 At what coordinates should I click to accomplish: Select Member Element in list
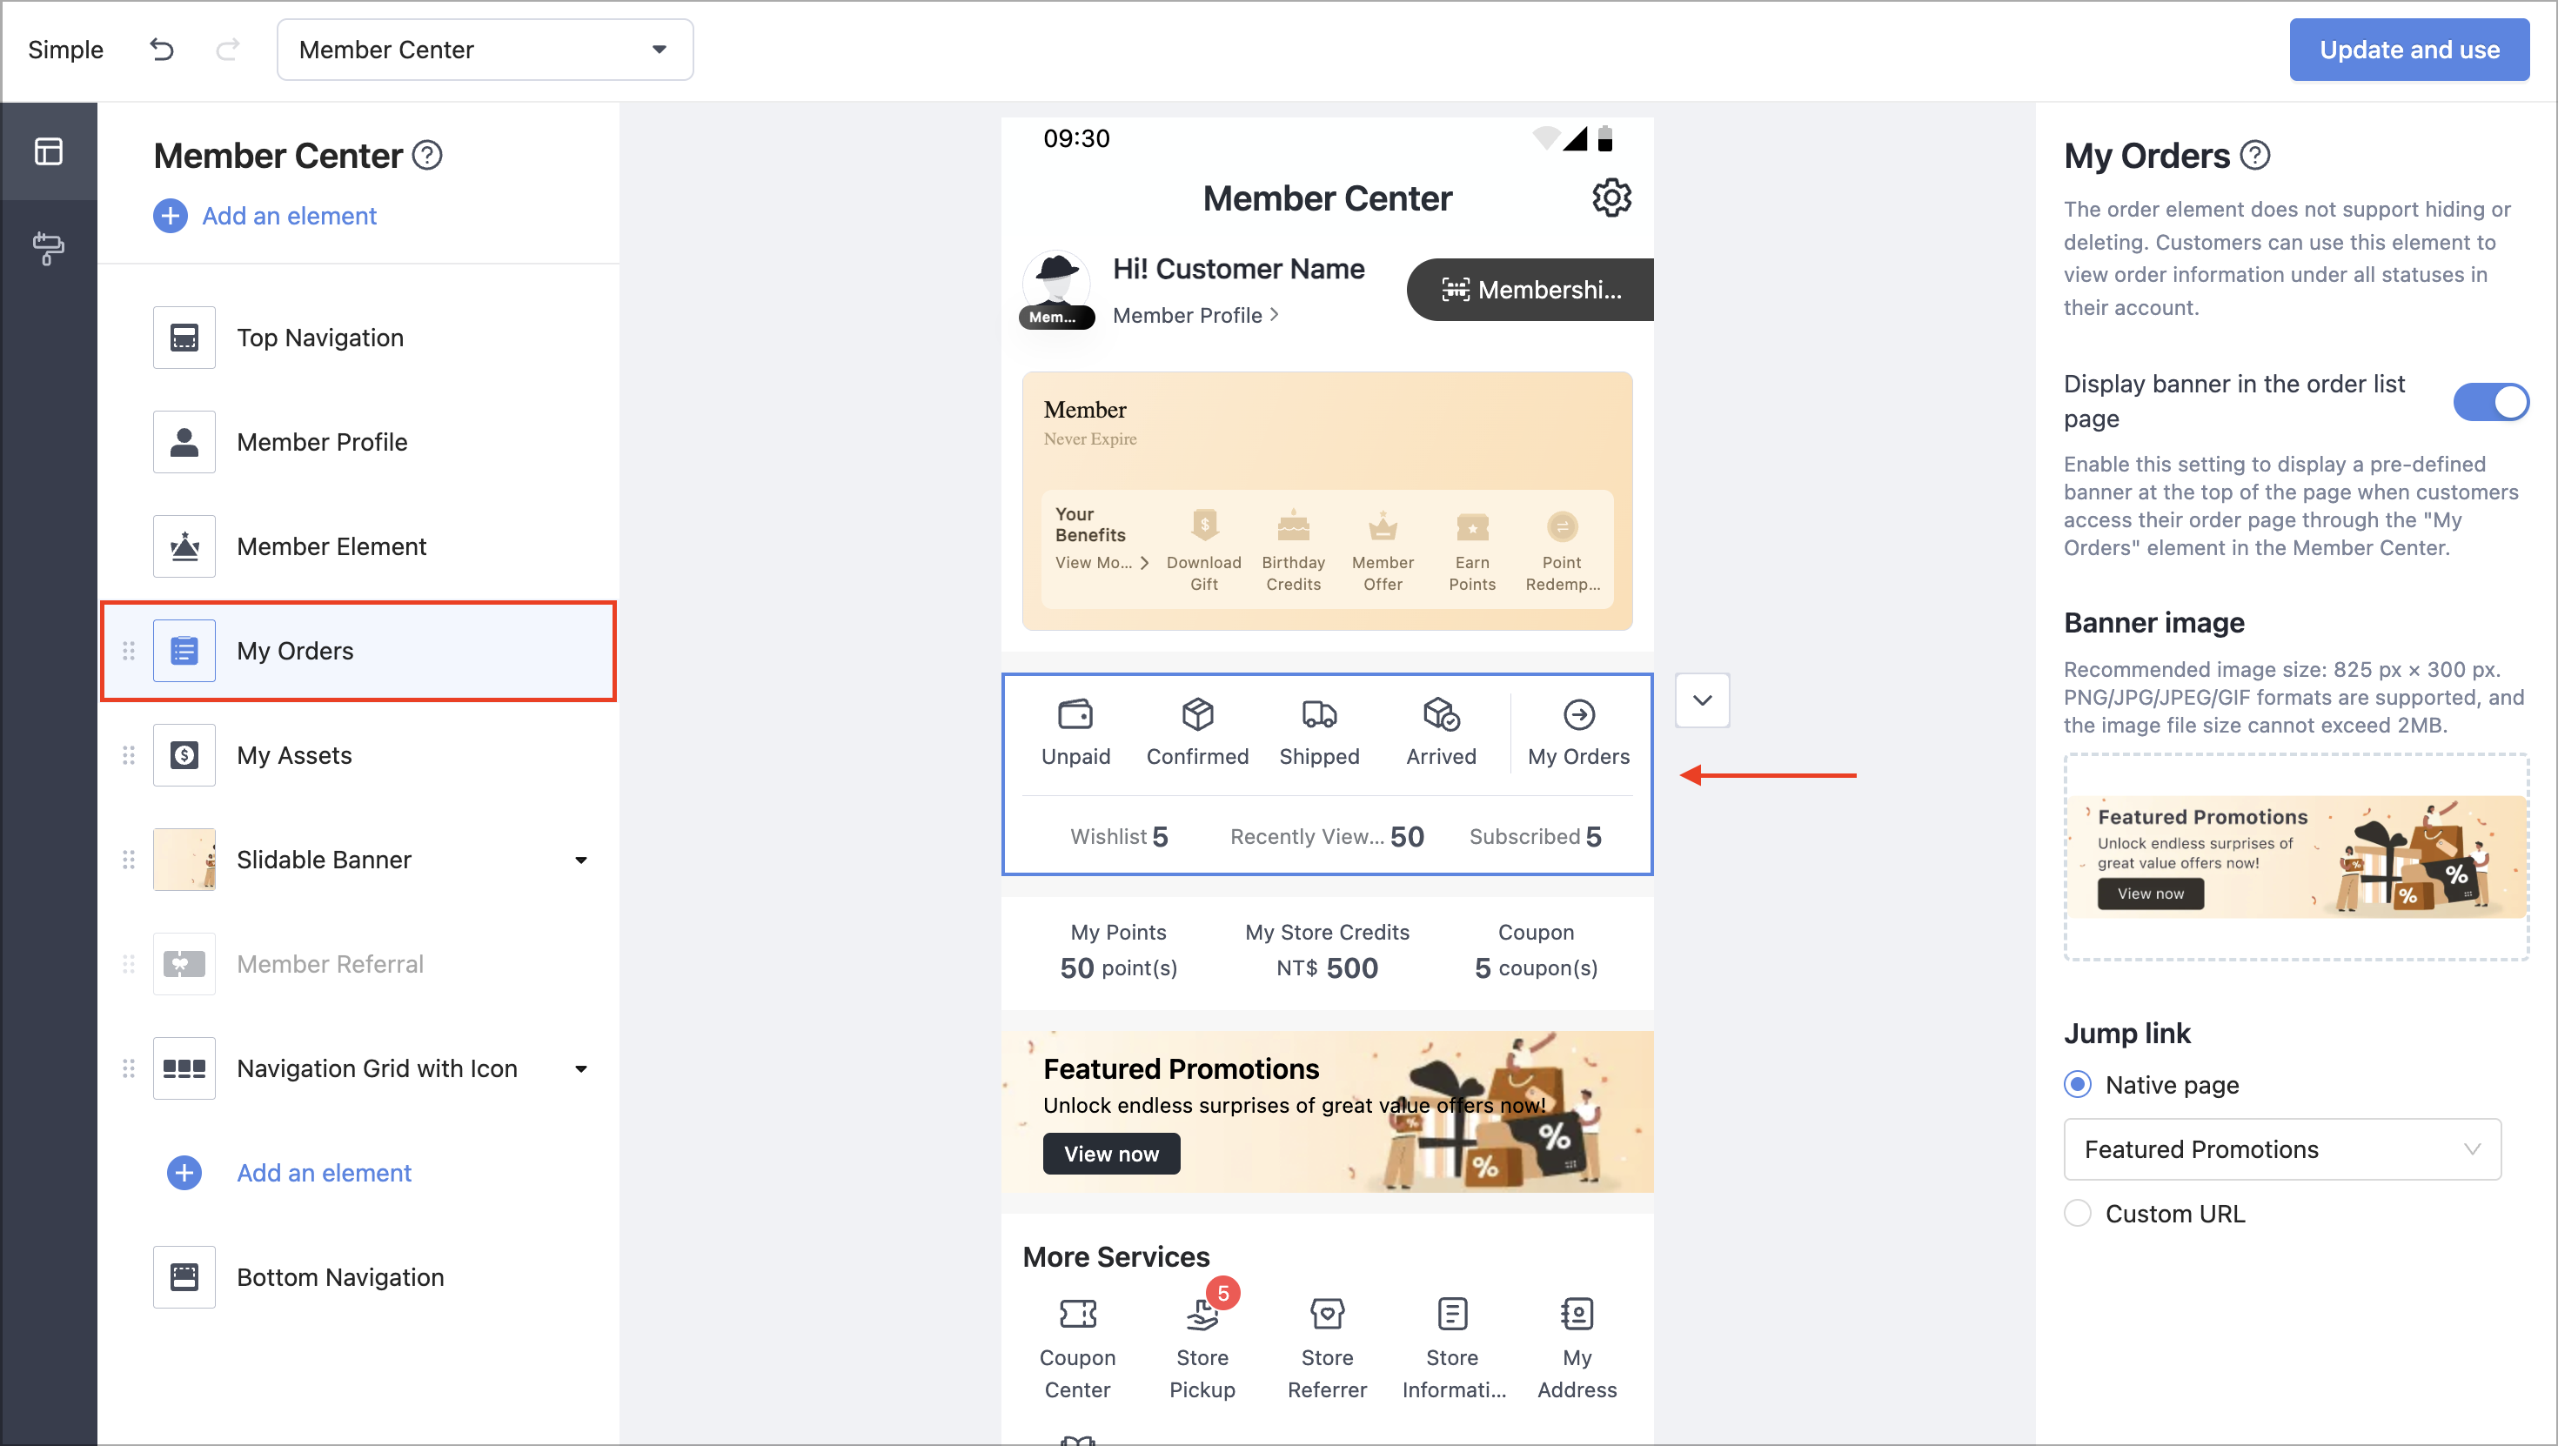360,546
